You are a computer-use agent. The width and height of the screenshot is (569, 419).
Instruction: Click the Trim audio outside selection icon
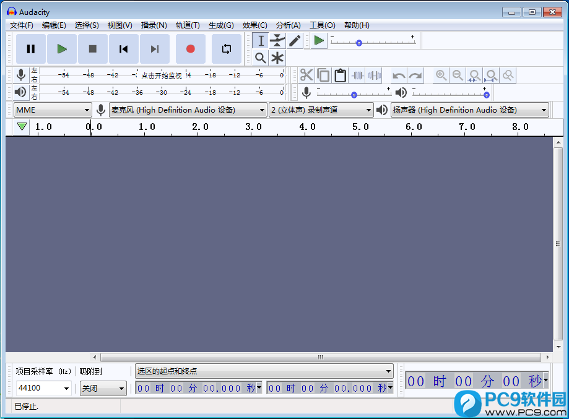click(x=357, y=76)
